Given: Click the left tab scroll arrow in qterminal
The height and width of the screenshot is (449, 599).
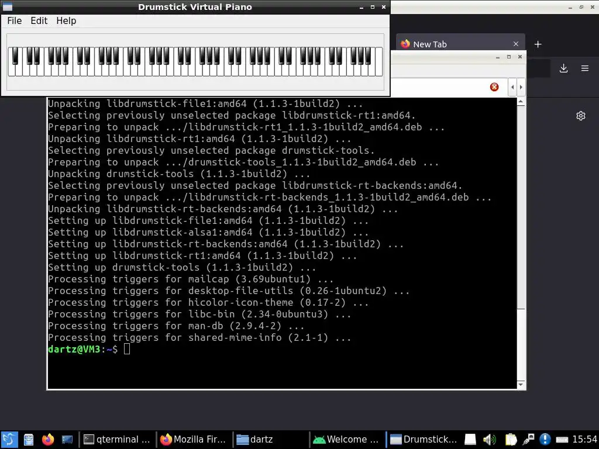Looking at the screenshot, I should click(x=512, y=87).
